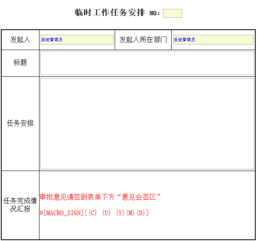Click blank area above the red notice

(147, 180)
